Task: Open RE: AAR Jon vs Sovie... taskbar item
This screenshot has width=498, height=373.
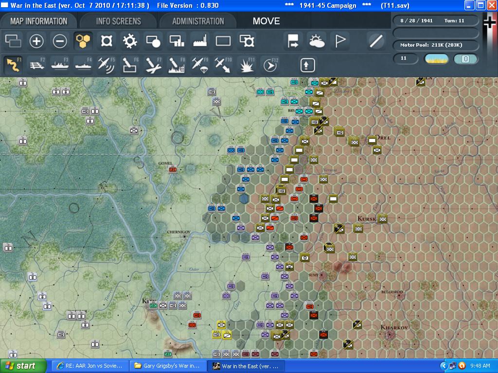Action: click(90, 366)
